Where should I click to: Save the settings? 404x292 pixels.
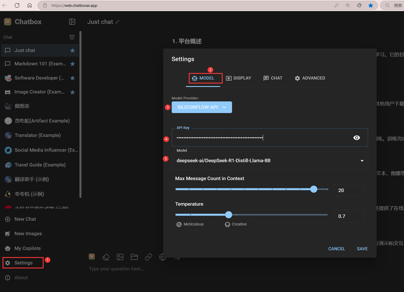[362, 249]
